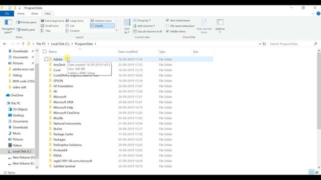Check the Adobe folder checkbox
The height and width of the screenshot is (180, 321).
click(46, 59)
